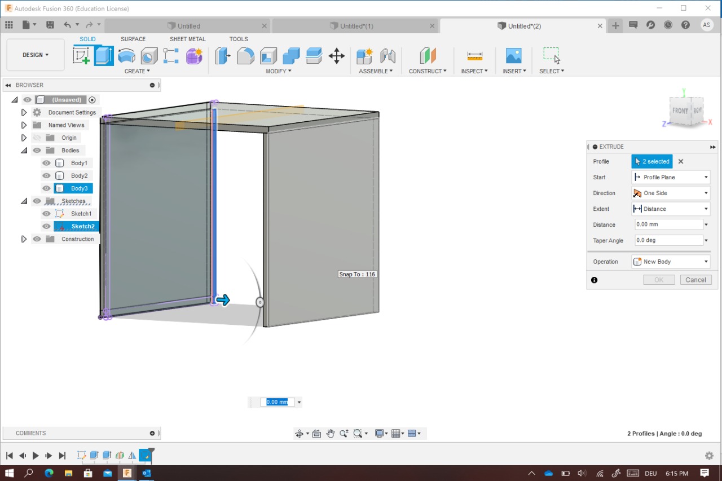Click OK in the Extrude dialog
The width and height of the screenshot is (722, 481).
coord(659,280)
